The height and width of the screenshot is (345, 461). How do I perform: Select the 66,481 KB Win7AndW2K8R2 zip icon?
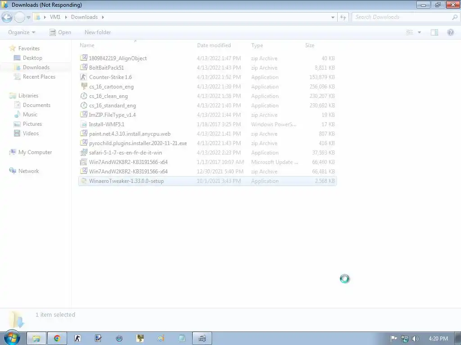pyautogui.click(x=84, y=171)
